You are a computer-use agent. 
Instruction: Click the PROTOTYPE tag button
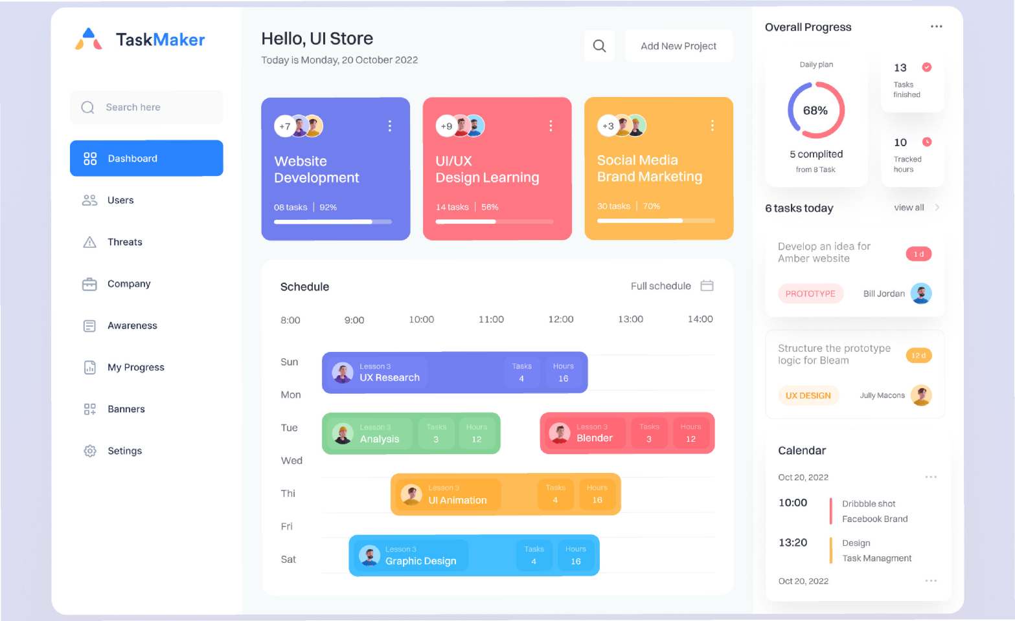coord(810,294)
